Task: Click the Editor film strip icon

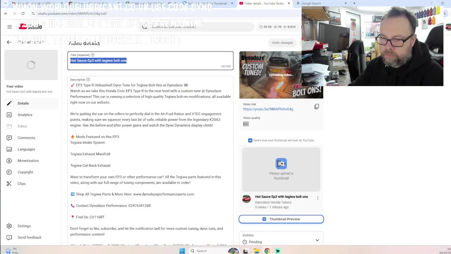Action: [x=9, y=126]
